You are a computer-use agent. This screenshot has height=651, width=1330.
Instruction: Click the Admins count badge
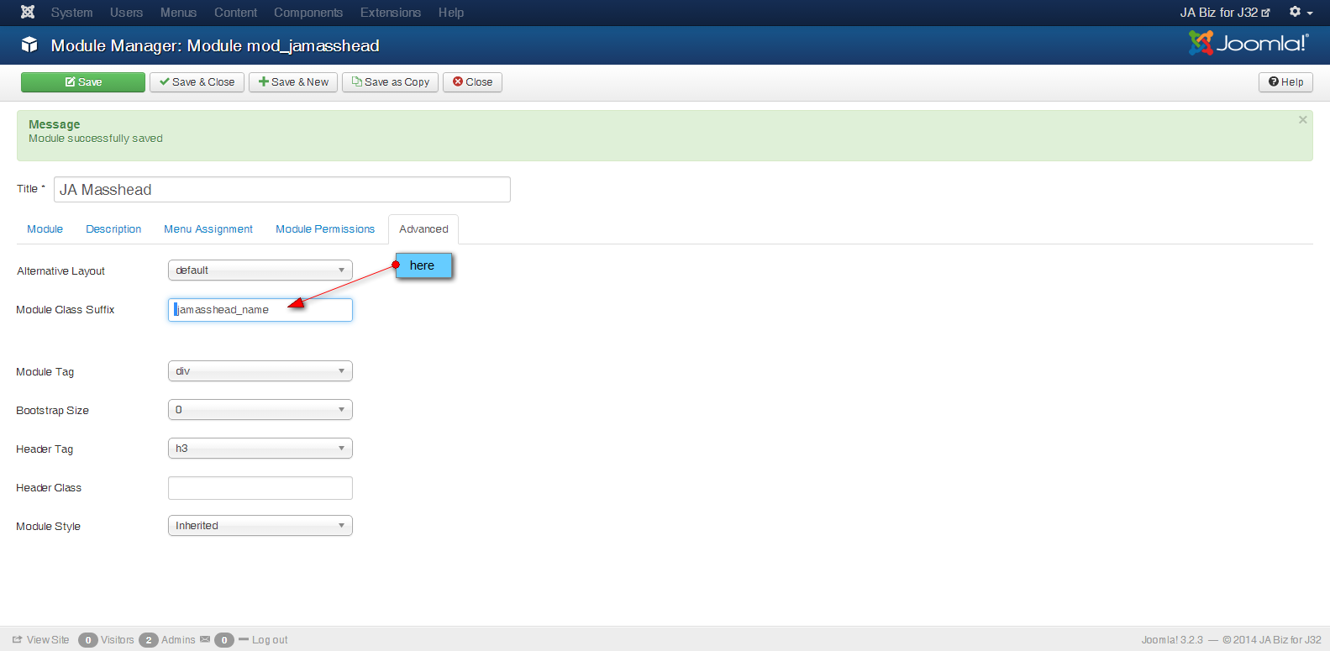click(x=149, y=640)
